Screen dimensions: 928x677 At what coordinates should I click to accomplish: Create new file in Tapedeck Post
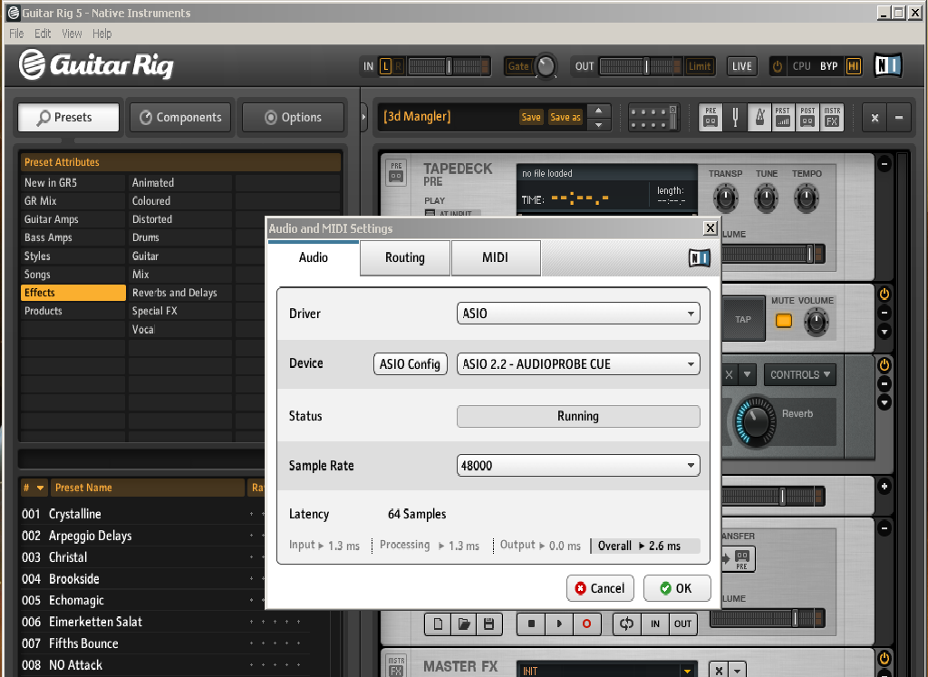point(438,624)
